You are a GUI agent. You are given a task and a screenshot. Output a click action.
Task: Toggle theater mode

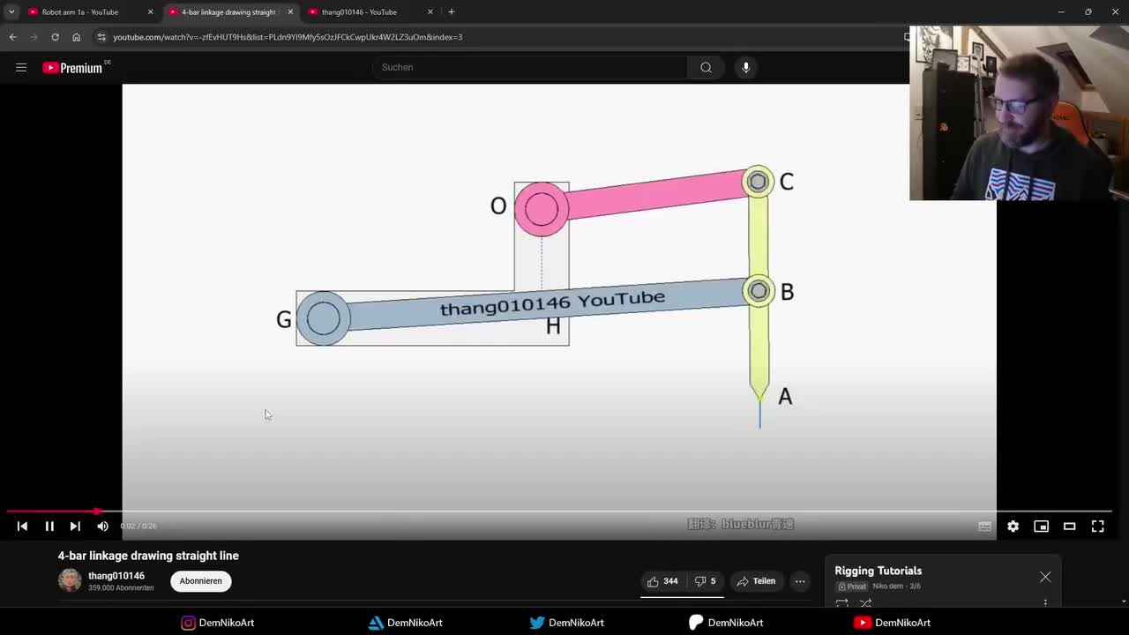[1069, 526]
